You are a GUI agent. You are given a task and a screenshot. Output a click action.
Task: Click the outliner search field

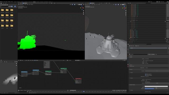click(148, 3)
